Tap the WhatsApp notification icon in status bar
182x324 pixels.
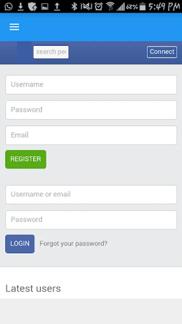pos(8,6)
